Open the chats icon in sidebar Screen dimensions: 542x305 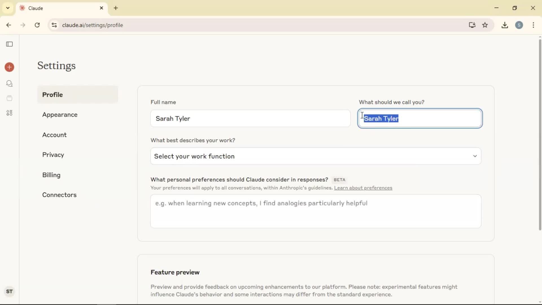[9, 84]
